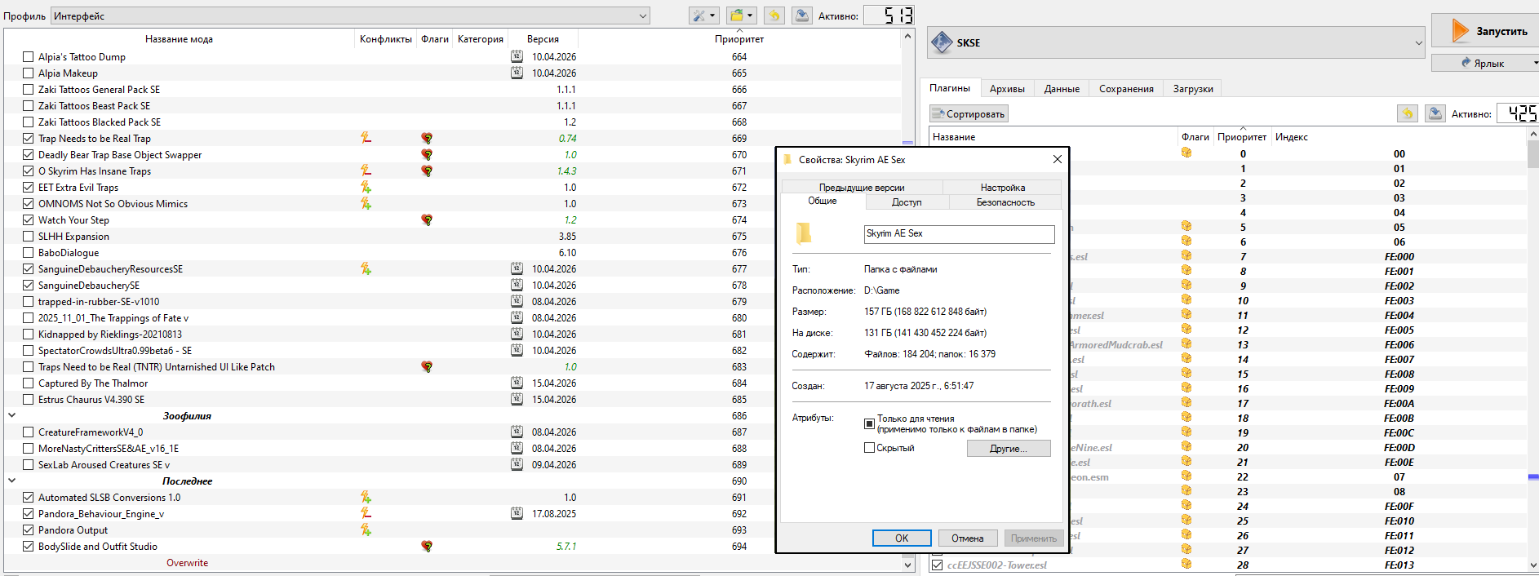
Task: Click conflict icon for Pandora_Behaviour_Engine_v
Action: tap(366, 513)
